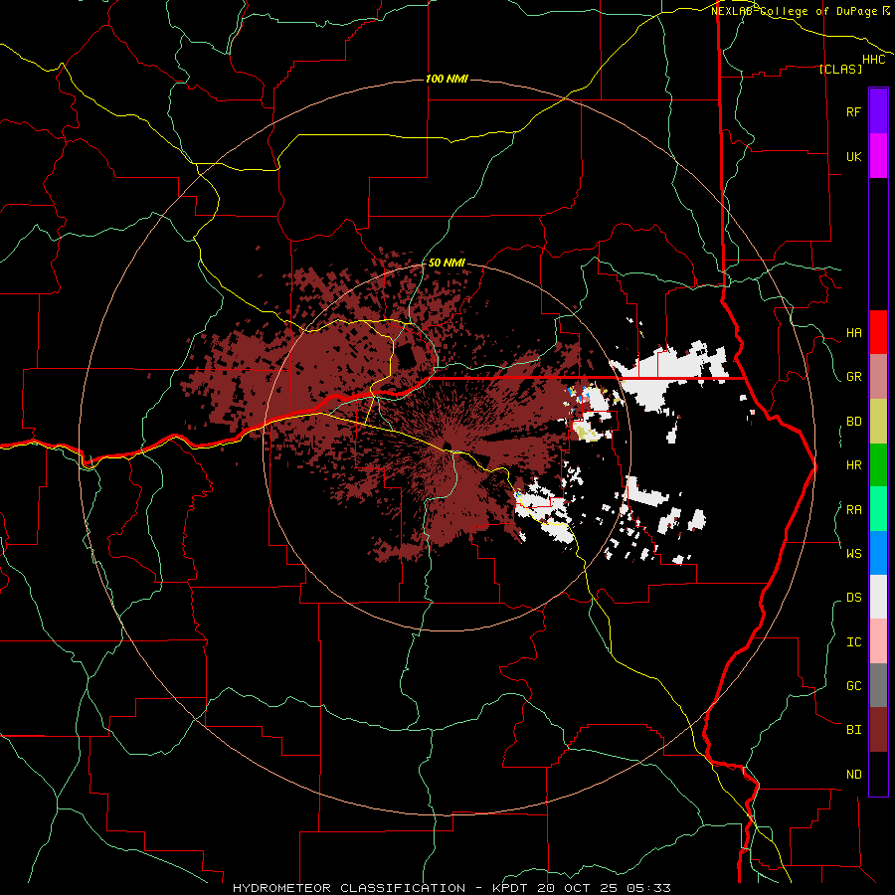Click the KPDT radar site identifier
Viewport: 895px width, 895px height.
[x=511, y=888]
